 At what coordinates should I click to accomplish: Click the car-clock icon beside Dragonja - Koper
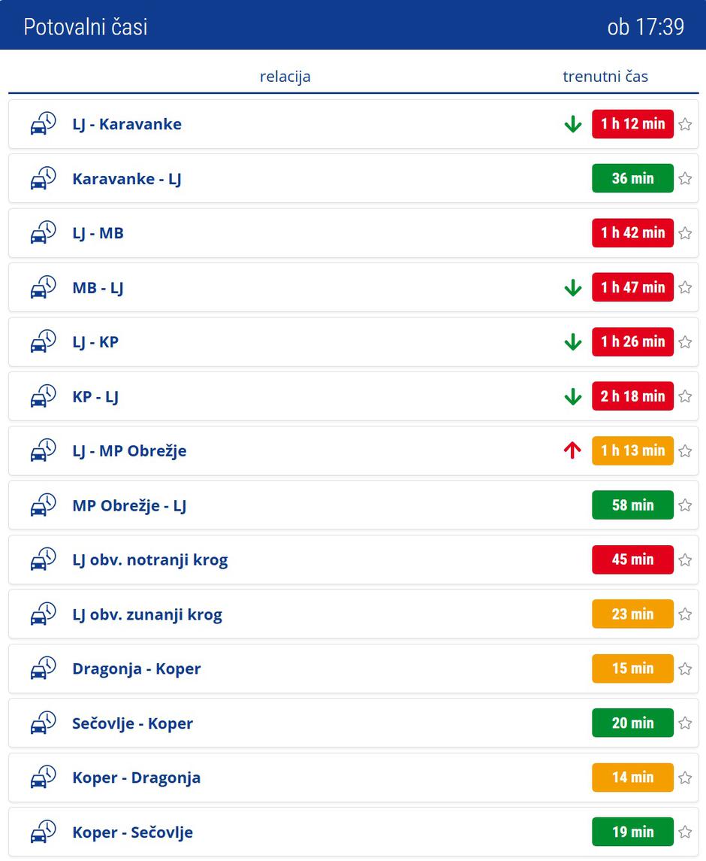point(43,668)
